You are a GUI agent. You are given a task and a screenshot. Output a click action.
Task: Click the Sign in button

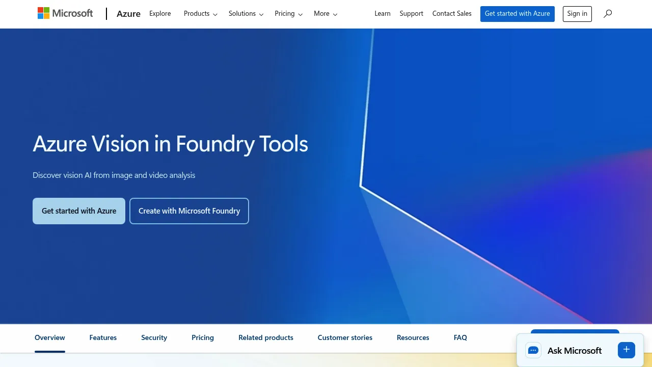[x=577, y=14]
